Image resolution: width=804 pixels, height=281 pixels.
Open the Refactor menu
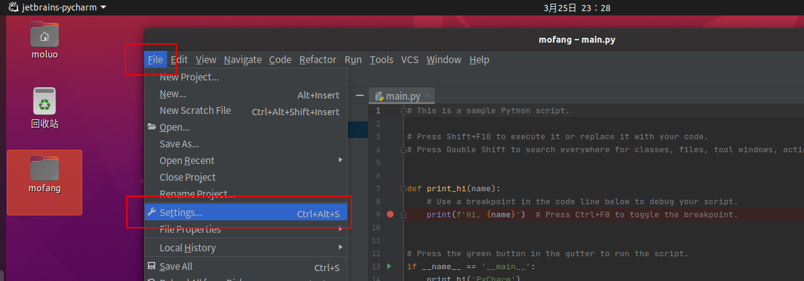(x=318, y=60)
